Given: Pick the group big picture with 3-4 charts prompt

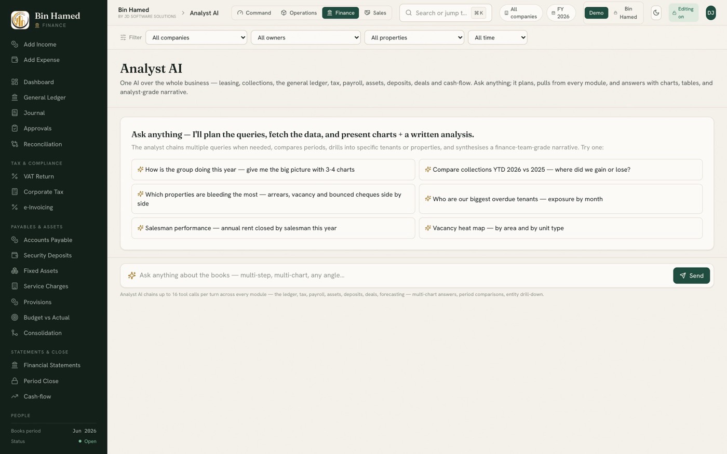Looking at the screenshot, I should (x=273, y=170).
